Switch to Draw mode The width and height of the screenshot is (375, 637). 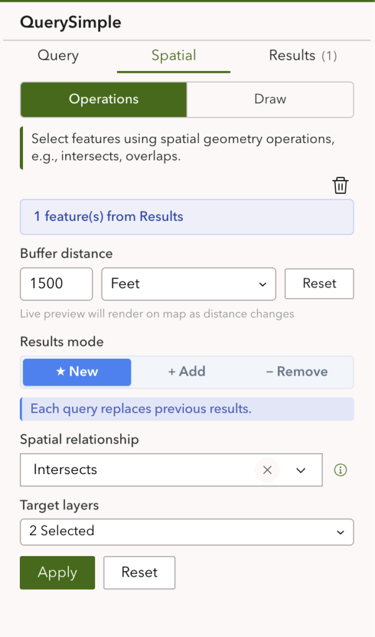click(x=270, y=100)
